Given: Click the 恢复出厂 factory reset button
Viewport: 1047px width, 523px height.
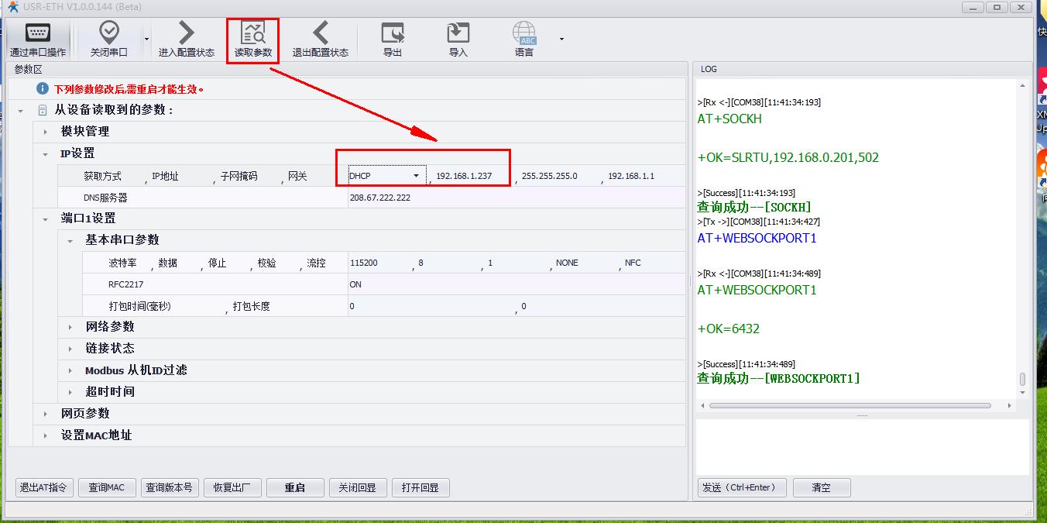Looking at the screenshot, I should 232,487.
